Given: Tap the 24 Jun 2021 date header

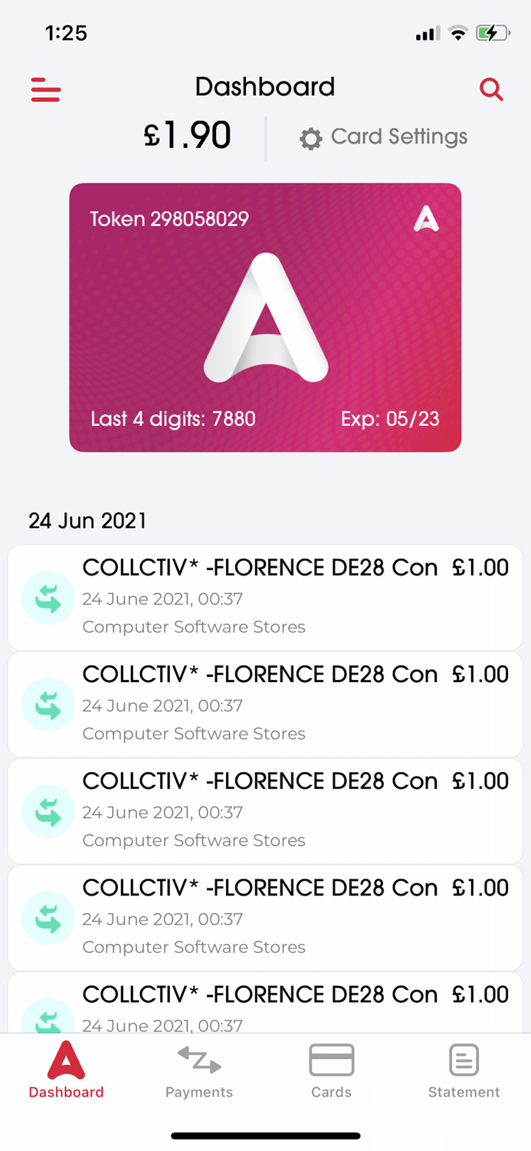Looking at the screenshot, I should click(x=87, y=521).
